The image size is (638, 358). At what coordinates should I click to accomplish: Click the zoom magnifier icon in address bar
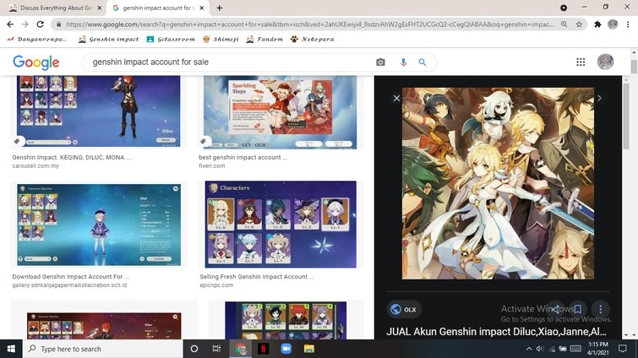coord(564,24)
